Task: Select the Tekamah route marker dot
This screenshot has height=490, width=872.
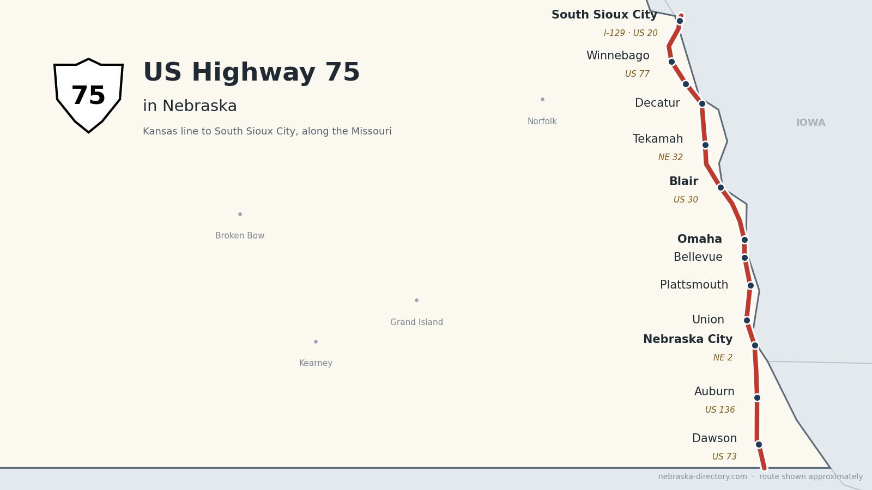Action: (705, 145)
